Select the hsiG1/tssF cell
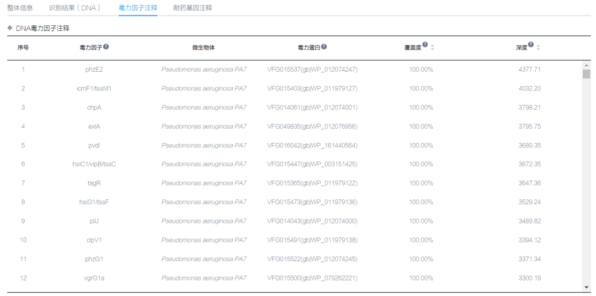The image size is (596, 296). (x=94, y=202)
